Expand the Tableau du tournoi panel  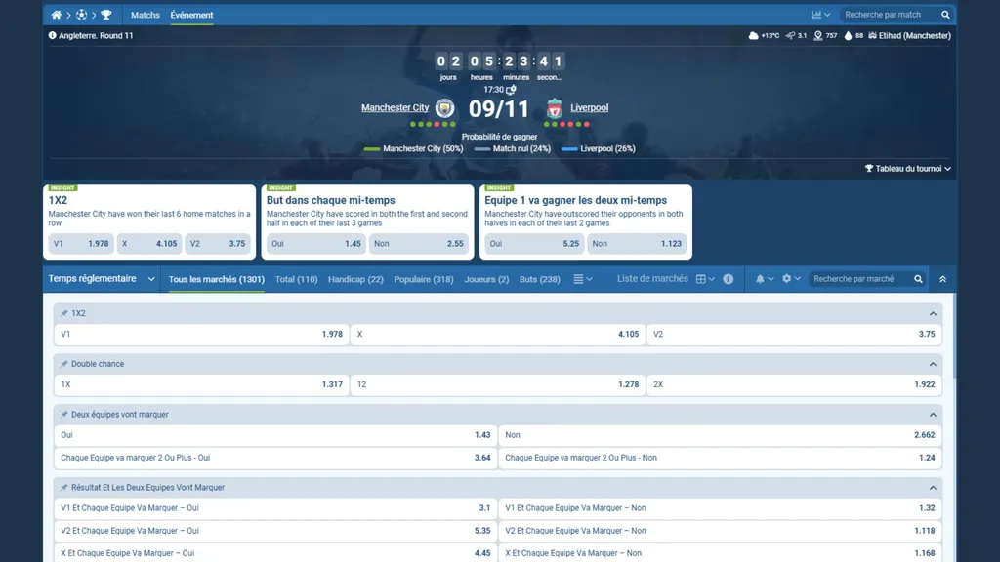pos(907,169)
